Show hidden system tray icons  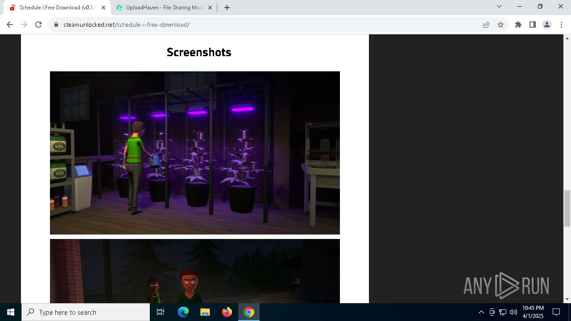coord(481,312)
